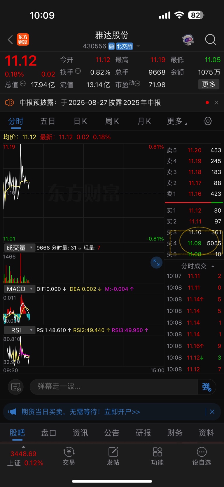Switch to the 月K chart tab
The height and width of the screenshot is (487, 224).
pyautogui.click(x=144, y=121)
